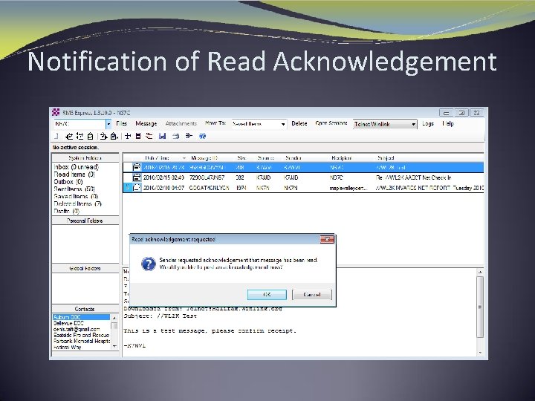Click envelope icon of the K7JJD message row
Viewport: 535px width, 401px height.
click(x=137, y=177)
